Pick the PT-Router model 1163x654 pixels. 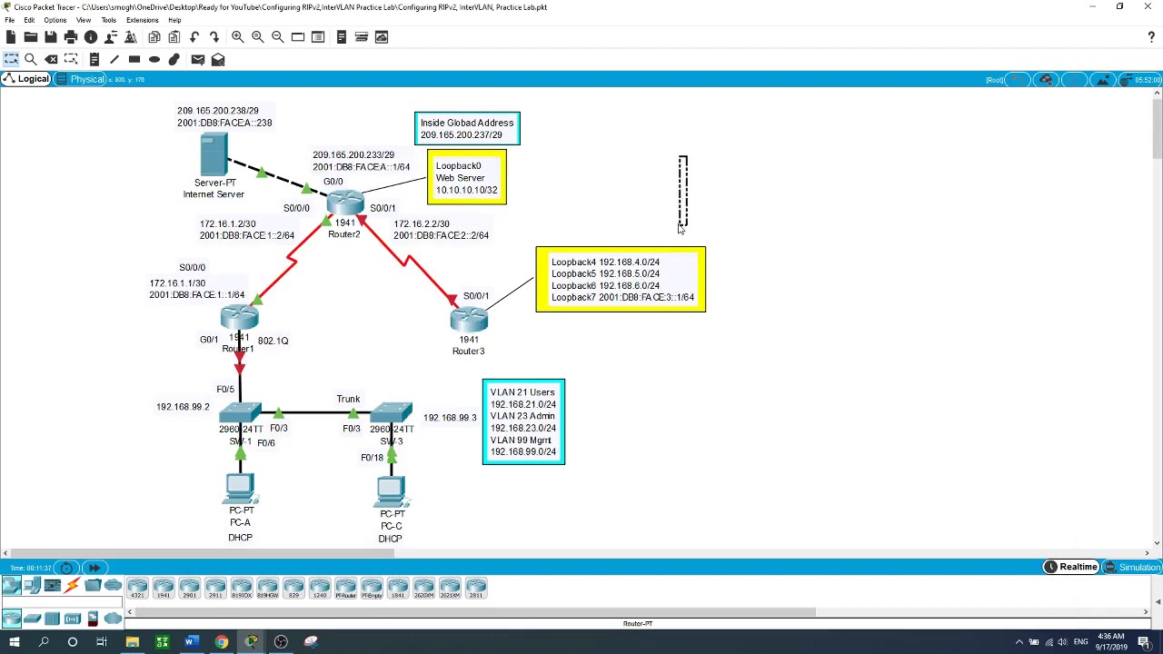pyautogui.click(x=346, y=589)
